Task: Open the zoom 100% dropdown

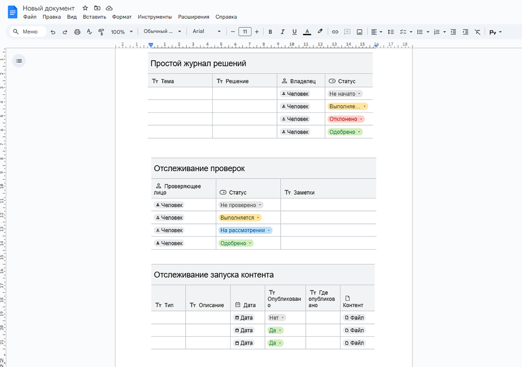Action: pyautogui.click(x=122, y=32)
